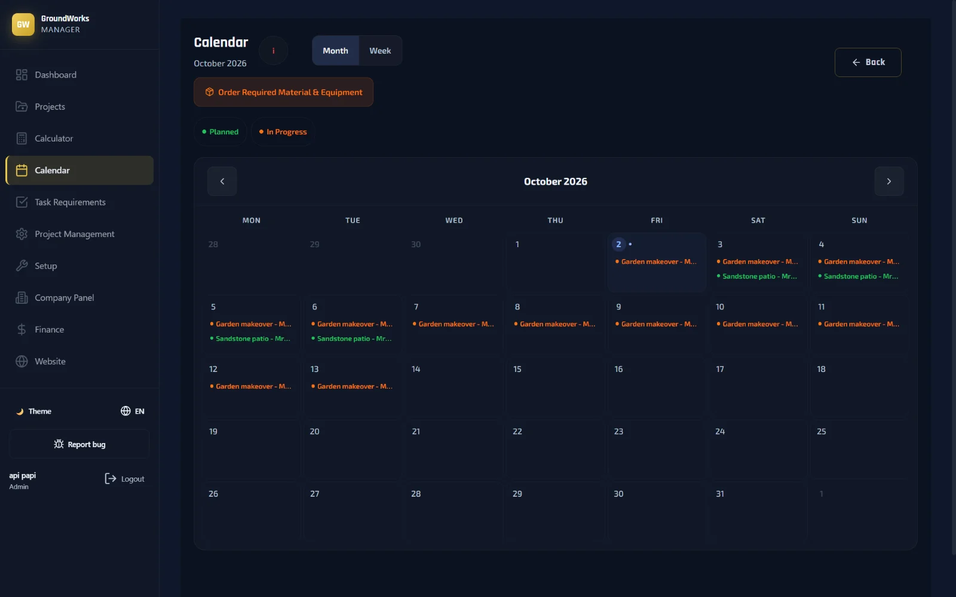Open the Setup wrench icon
956x597 pixels.
coord(22,266)
